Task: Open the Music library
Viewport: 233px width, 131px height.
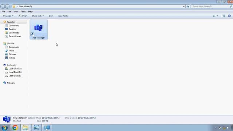Action: [x=11, y=51]
